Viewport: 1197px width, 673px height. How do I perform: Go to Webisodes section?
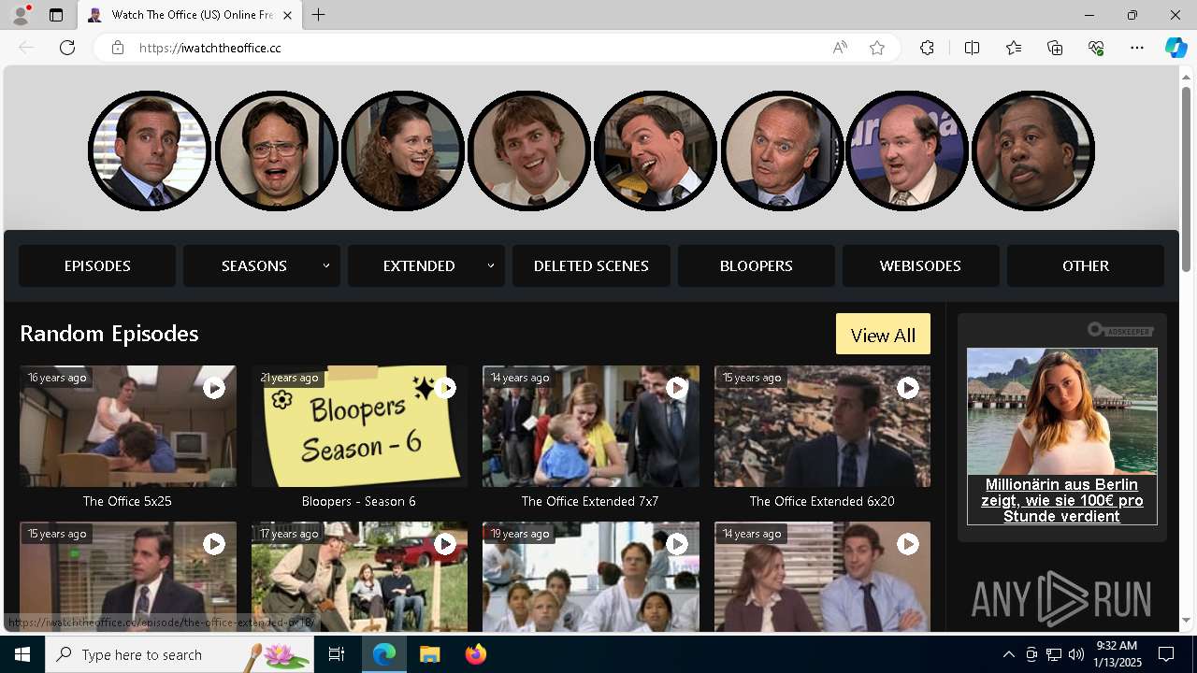[x=920, y=265]
